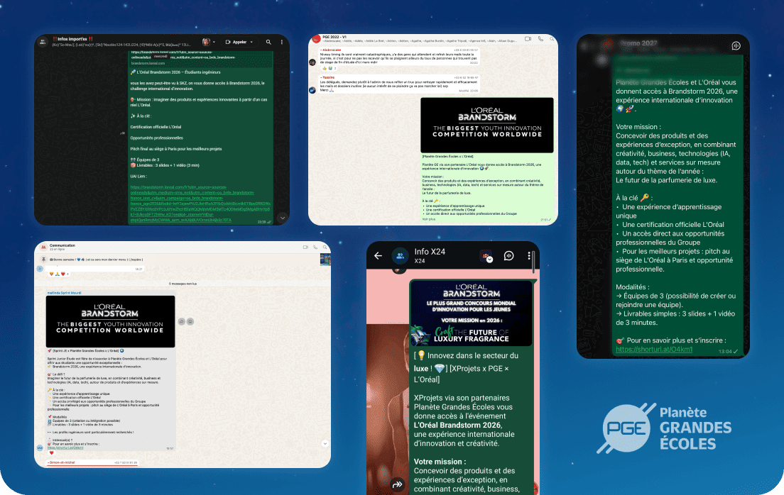Click Info X24 chat title
Screen dimensions: 784x495
pos(430,251)
